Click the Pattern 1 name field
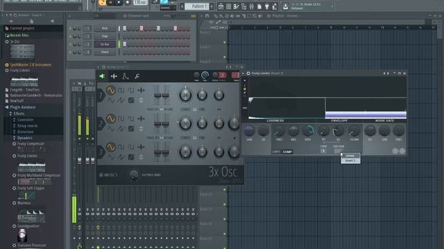444x249 pixels. pos(197,6)
